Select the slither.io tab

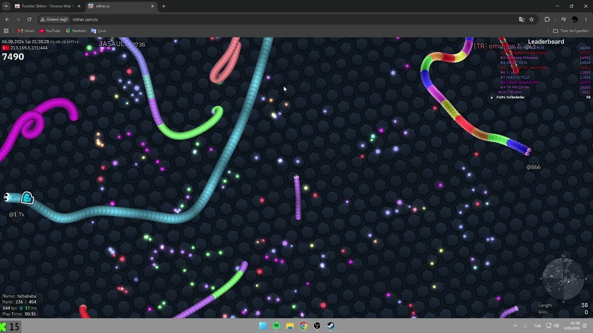coord(121,6)
